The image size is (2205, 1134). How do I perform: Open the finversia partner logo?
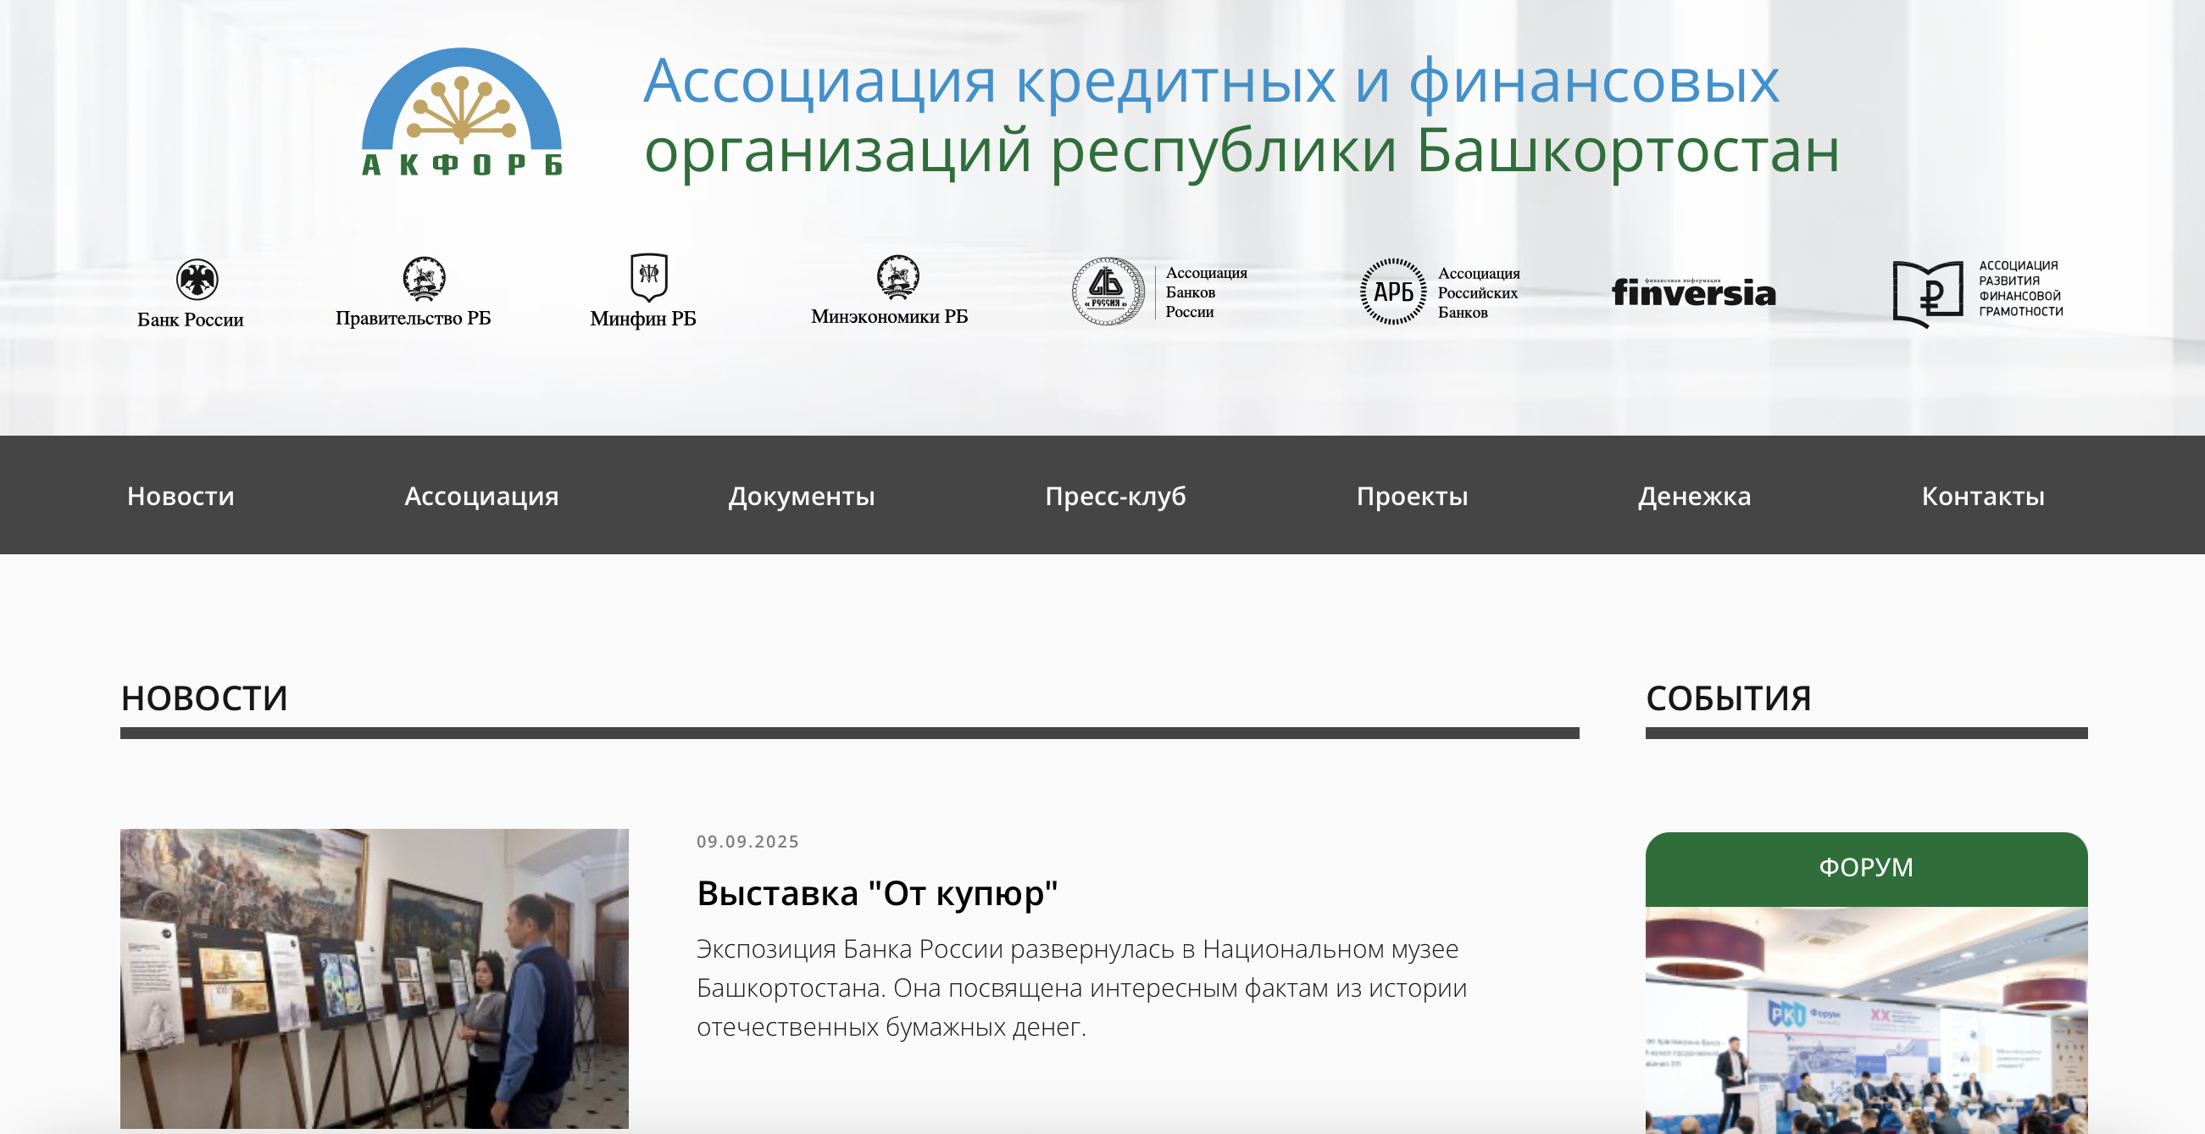pyautogui.click(x=1693, y=292)
